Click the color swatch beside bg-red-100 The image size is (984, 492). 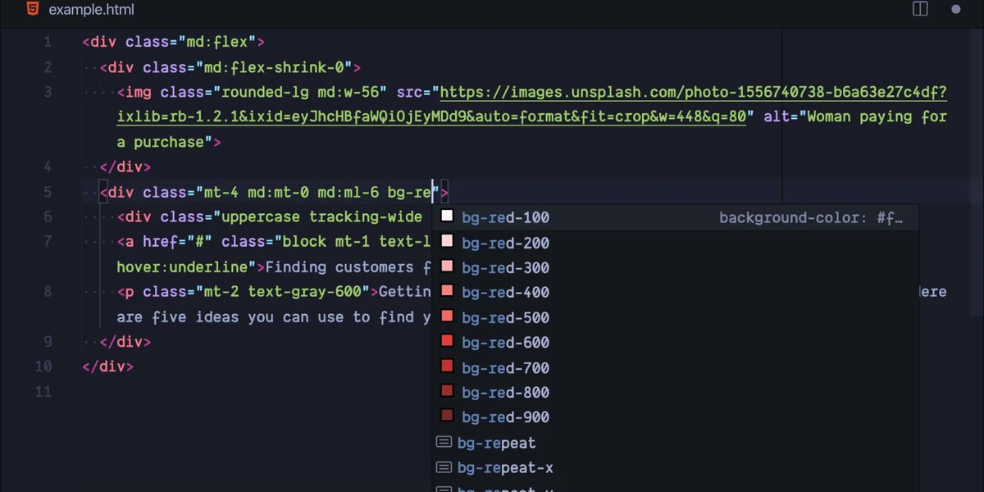point(447,216)
